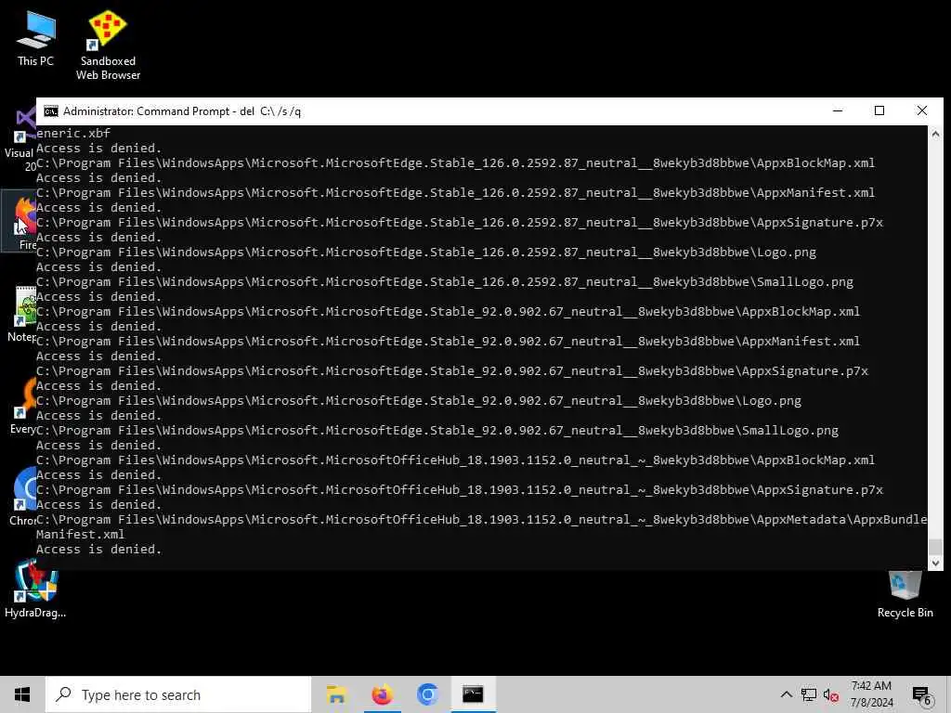Viewport: 951px width, 713px height.
Task: Click the MicrosoftOfficeHub AppxBlockMap.xml path line
Action: pyautogui.click(x=455, y=460)
